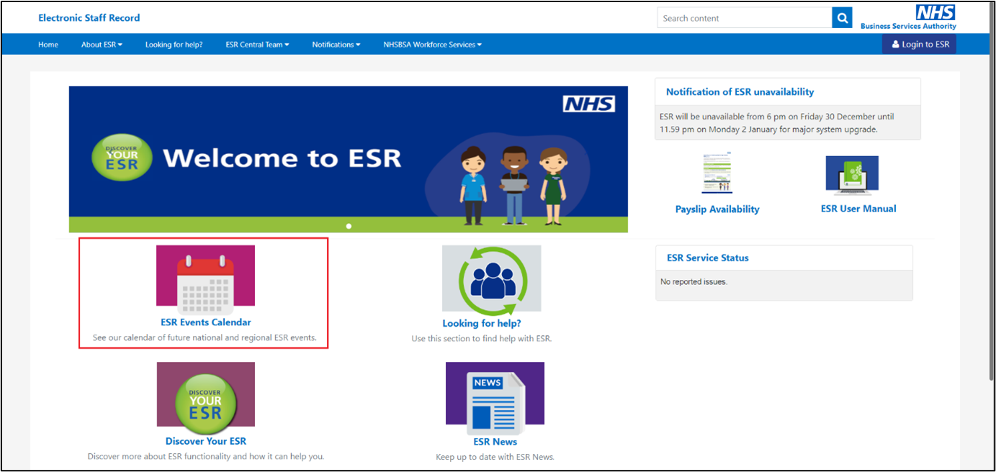Expand the About ESR dropdown menu

(102, 45)
